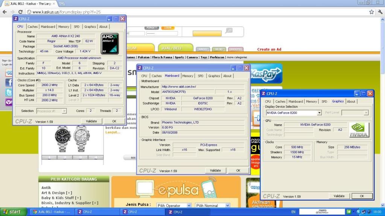Click the Twitter sidebar icon

pyautogui.click(x=9, y=92)
